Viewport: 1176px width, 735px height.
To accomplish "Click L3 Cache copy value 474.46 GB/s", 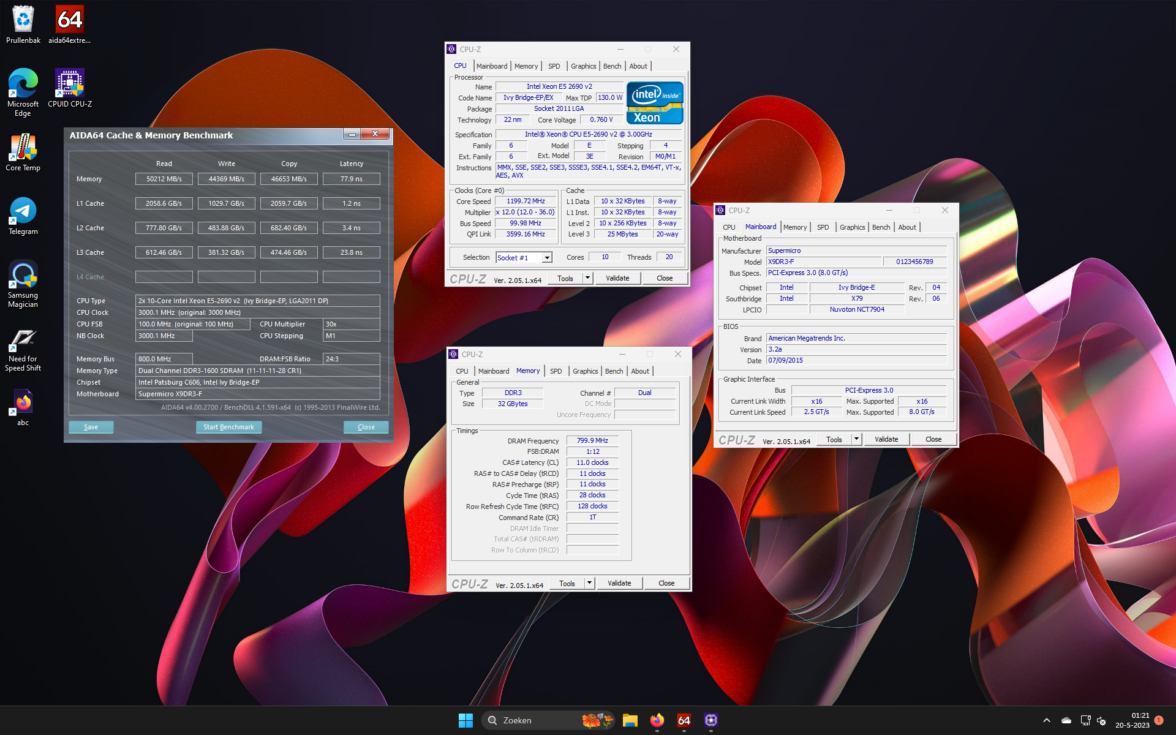I will click(x=288, y=252).
